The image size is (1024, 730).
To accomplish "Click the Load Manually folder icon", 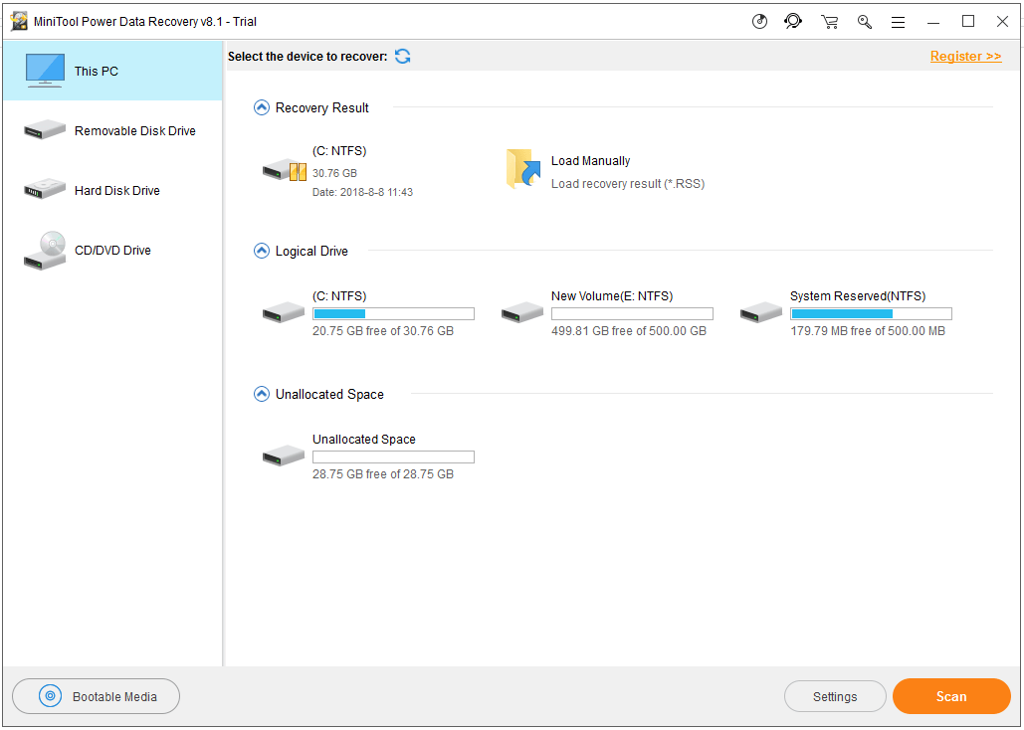I will tap(523, 169).
